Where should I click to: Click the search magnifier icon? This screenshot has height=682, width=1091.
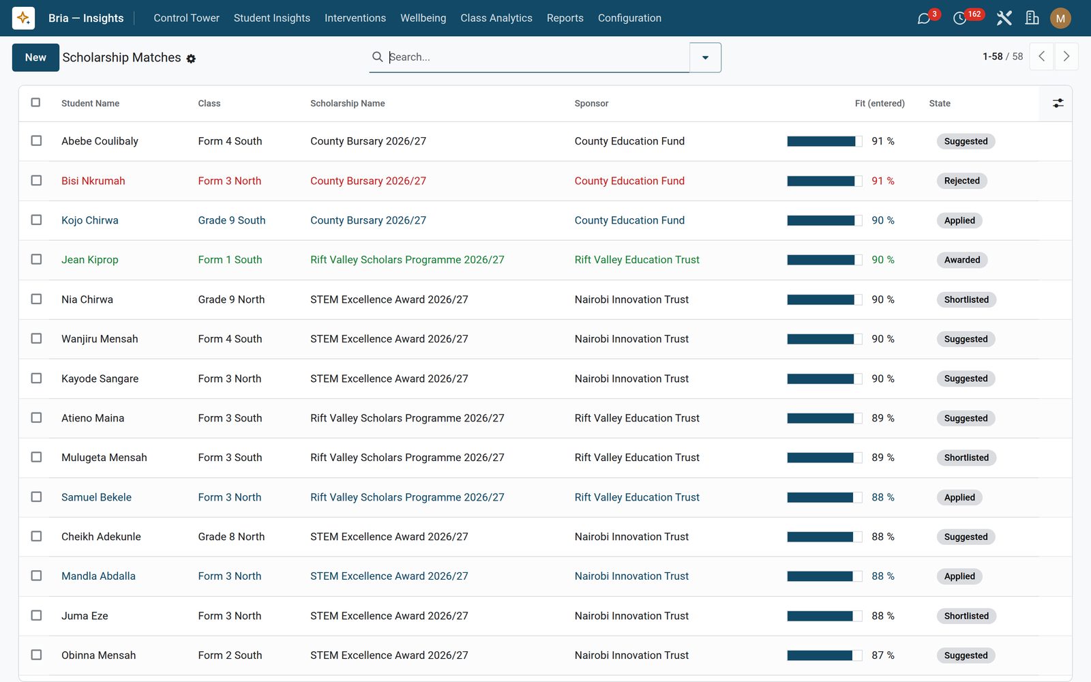pos(377,57)
